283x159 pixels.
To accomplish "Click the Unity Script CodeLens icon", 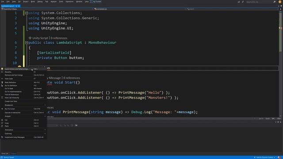I will (30, 38).
